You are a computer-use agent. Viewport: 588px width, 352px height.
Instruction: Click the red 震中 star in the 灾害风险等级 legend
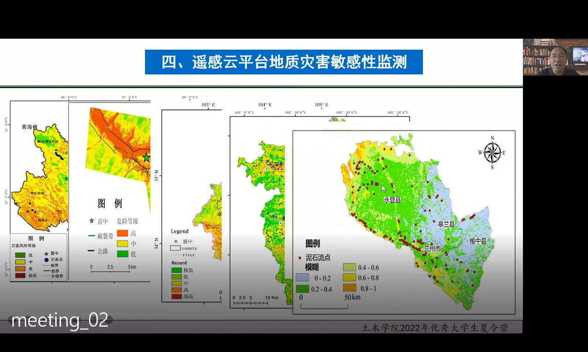point(46,253)
